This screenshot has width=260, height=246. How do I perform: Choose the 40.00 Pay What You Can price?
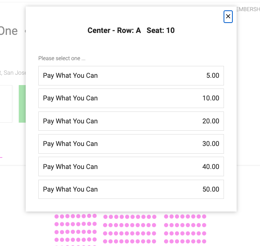(131, 166)
